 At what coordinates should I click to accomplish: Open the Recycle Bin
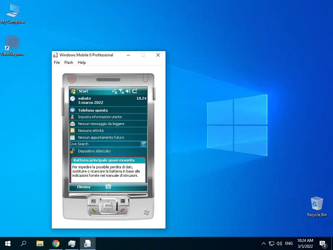317,207
